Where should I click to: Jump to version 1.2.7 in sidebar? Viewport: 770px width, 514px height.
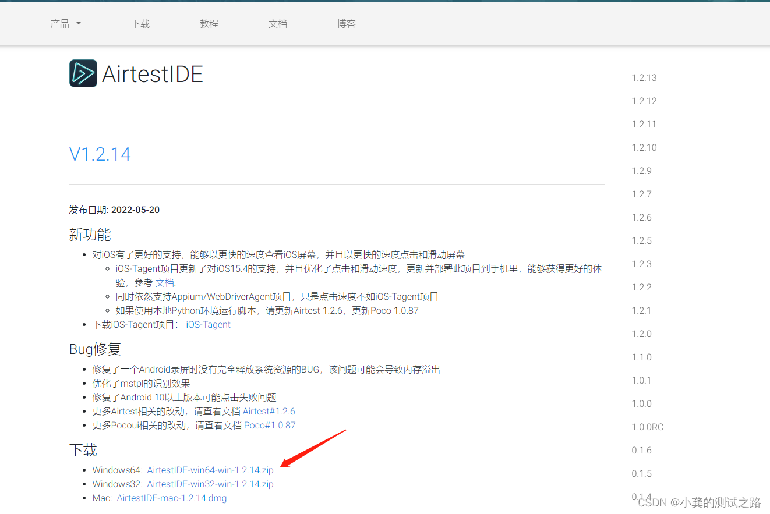point(642,194)
